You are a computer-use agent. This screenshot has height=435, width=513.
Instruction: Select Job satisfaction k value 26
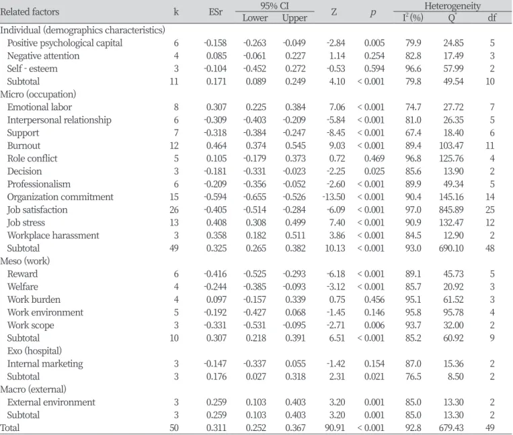pos(174,209)
